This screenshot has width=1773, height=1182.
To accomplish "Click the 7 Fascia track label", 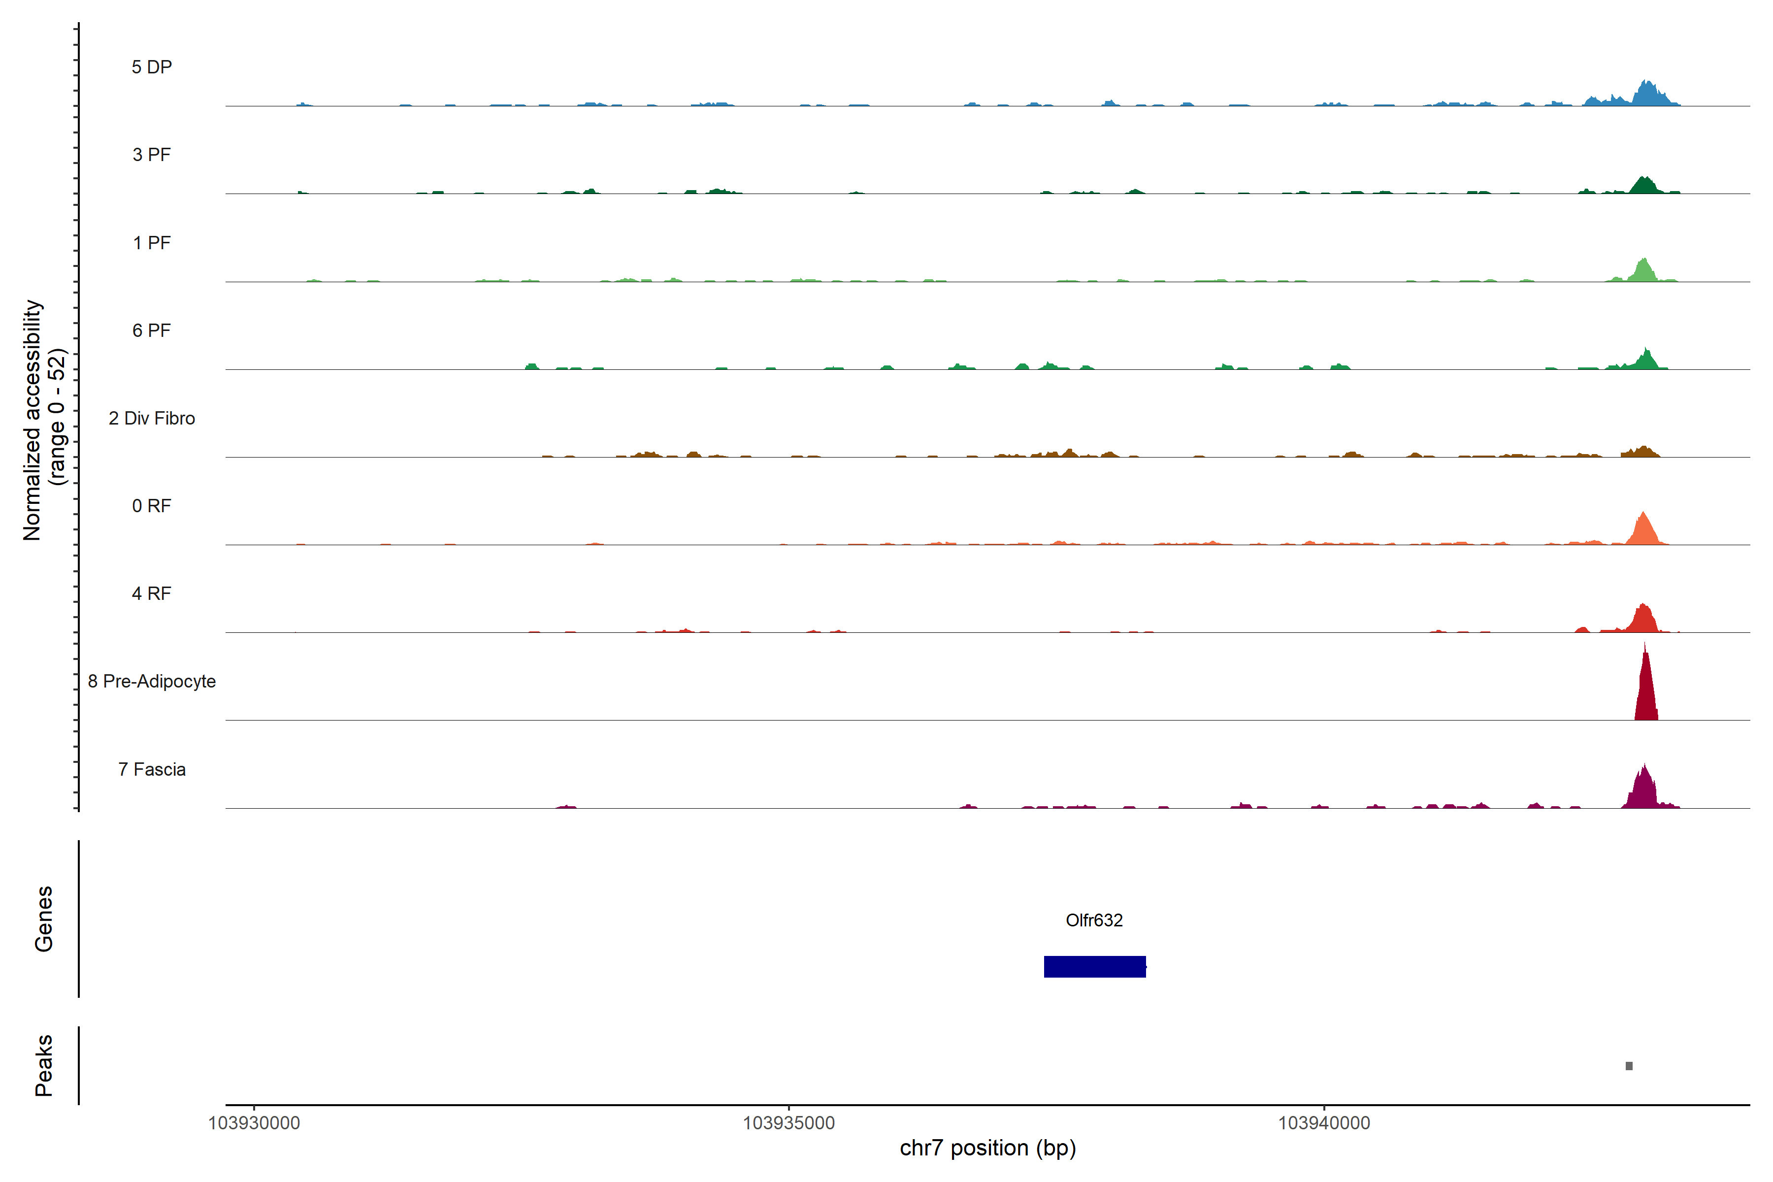I will click(x=152, y=770).
